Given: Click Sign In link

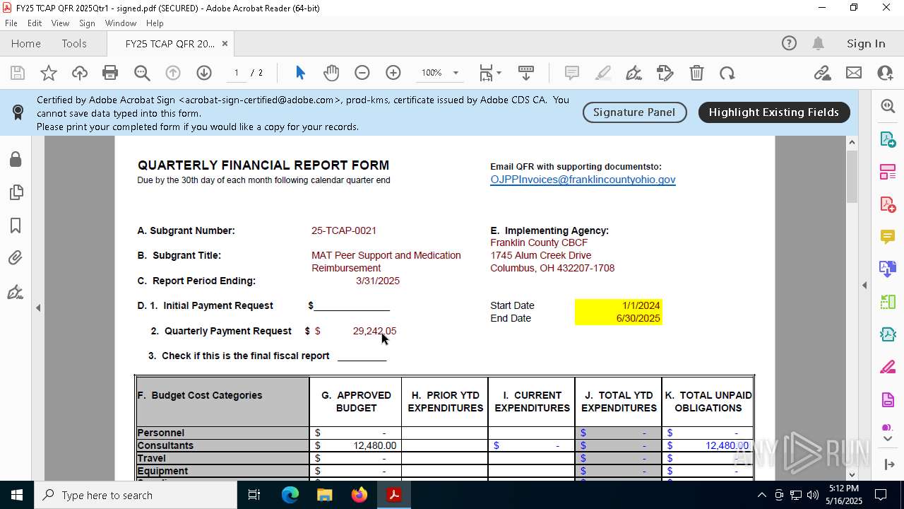Looking at the screenshot, I should [x=866, y=44].
